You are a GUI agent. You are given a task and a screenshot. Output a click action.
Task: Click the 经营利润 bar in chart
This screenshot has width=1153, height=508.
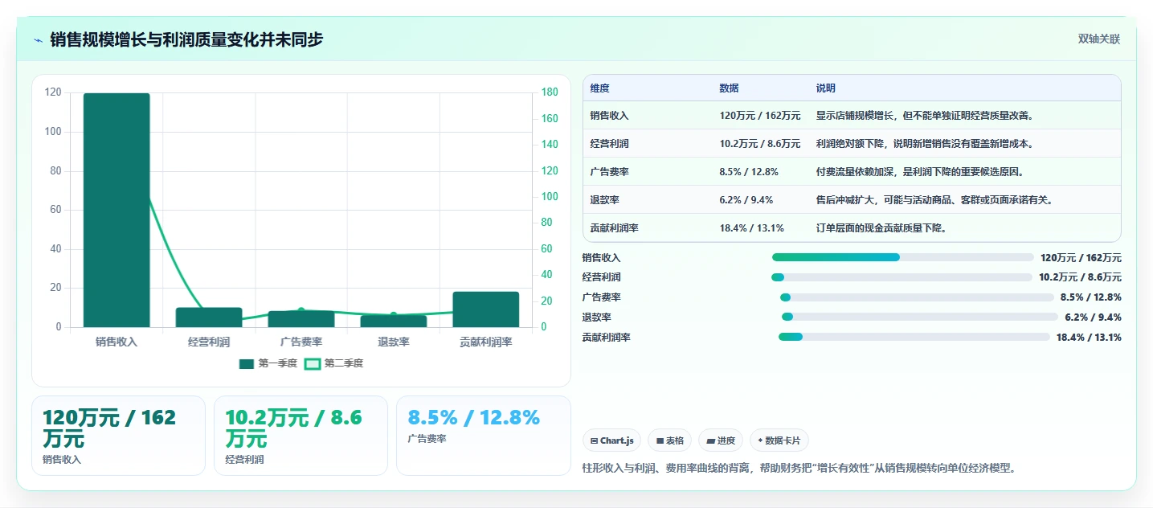tap(209, 317)
